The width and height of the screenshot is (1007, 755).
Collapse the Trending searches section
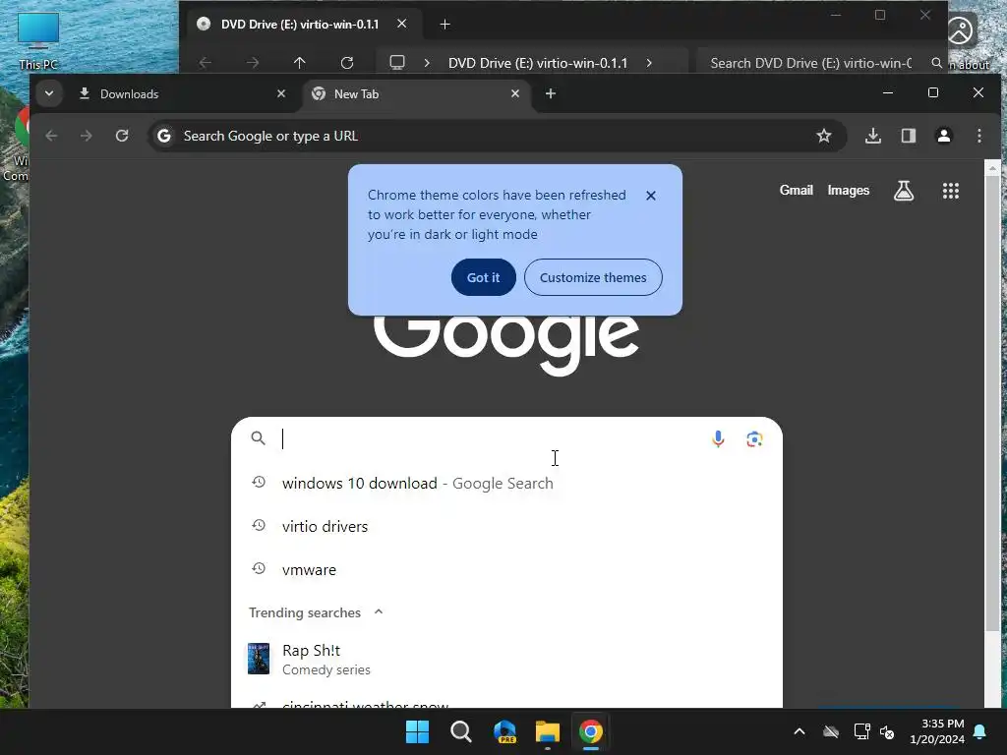379,611
